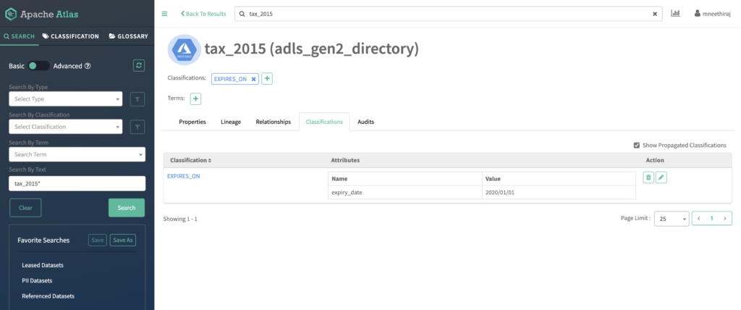Add a term with plus icon
The image size is (741, 310).
click(x=195, y=99)
